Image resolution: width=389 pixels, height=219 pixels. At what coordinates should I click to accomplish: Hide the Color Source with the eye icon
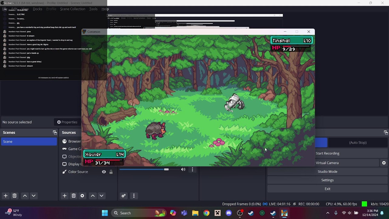[x=104, y=172]
